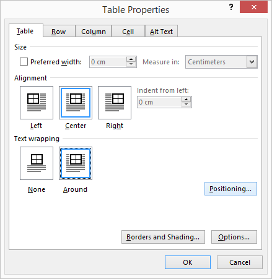The height and width of the screenshot is (279, 272).
Task: Decrease Preferred width with down arrow
Action: tap(131, 64)
